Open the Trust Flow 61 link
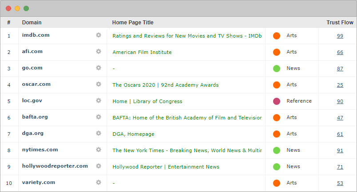Viewport: 357px width, 192px height. coord(340,134)
